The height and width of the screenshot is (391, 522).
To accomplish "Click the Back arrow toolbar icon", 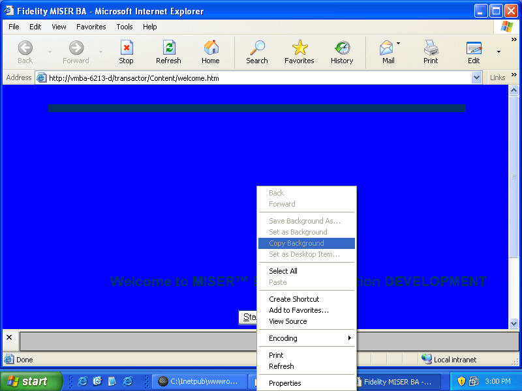I will point(25,48).
